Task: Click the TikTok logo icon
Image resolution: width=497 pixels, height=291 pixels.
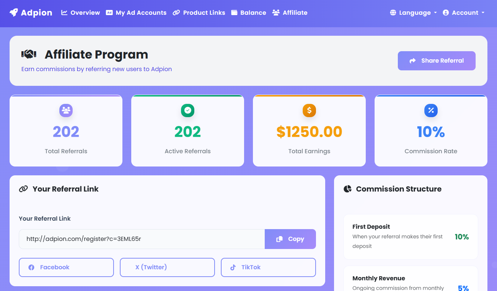Action: 233,267
